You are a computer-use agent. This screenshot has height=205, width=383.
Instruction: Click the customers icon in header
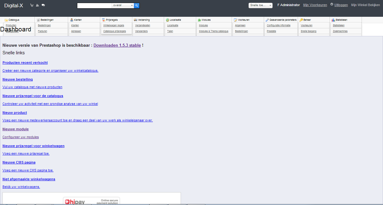pos(37,5)
